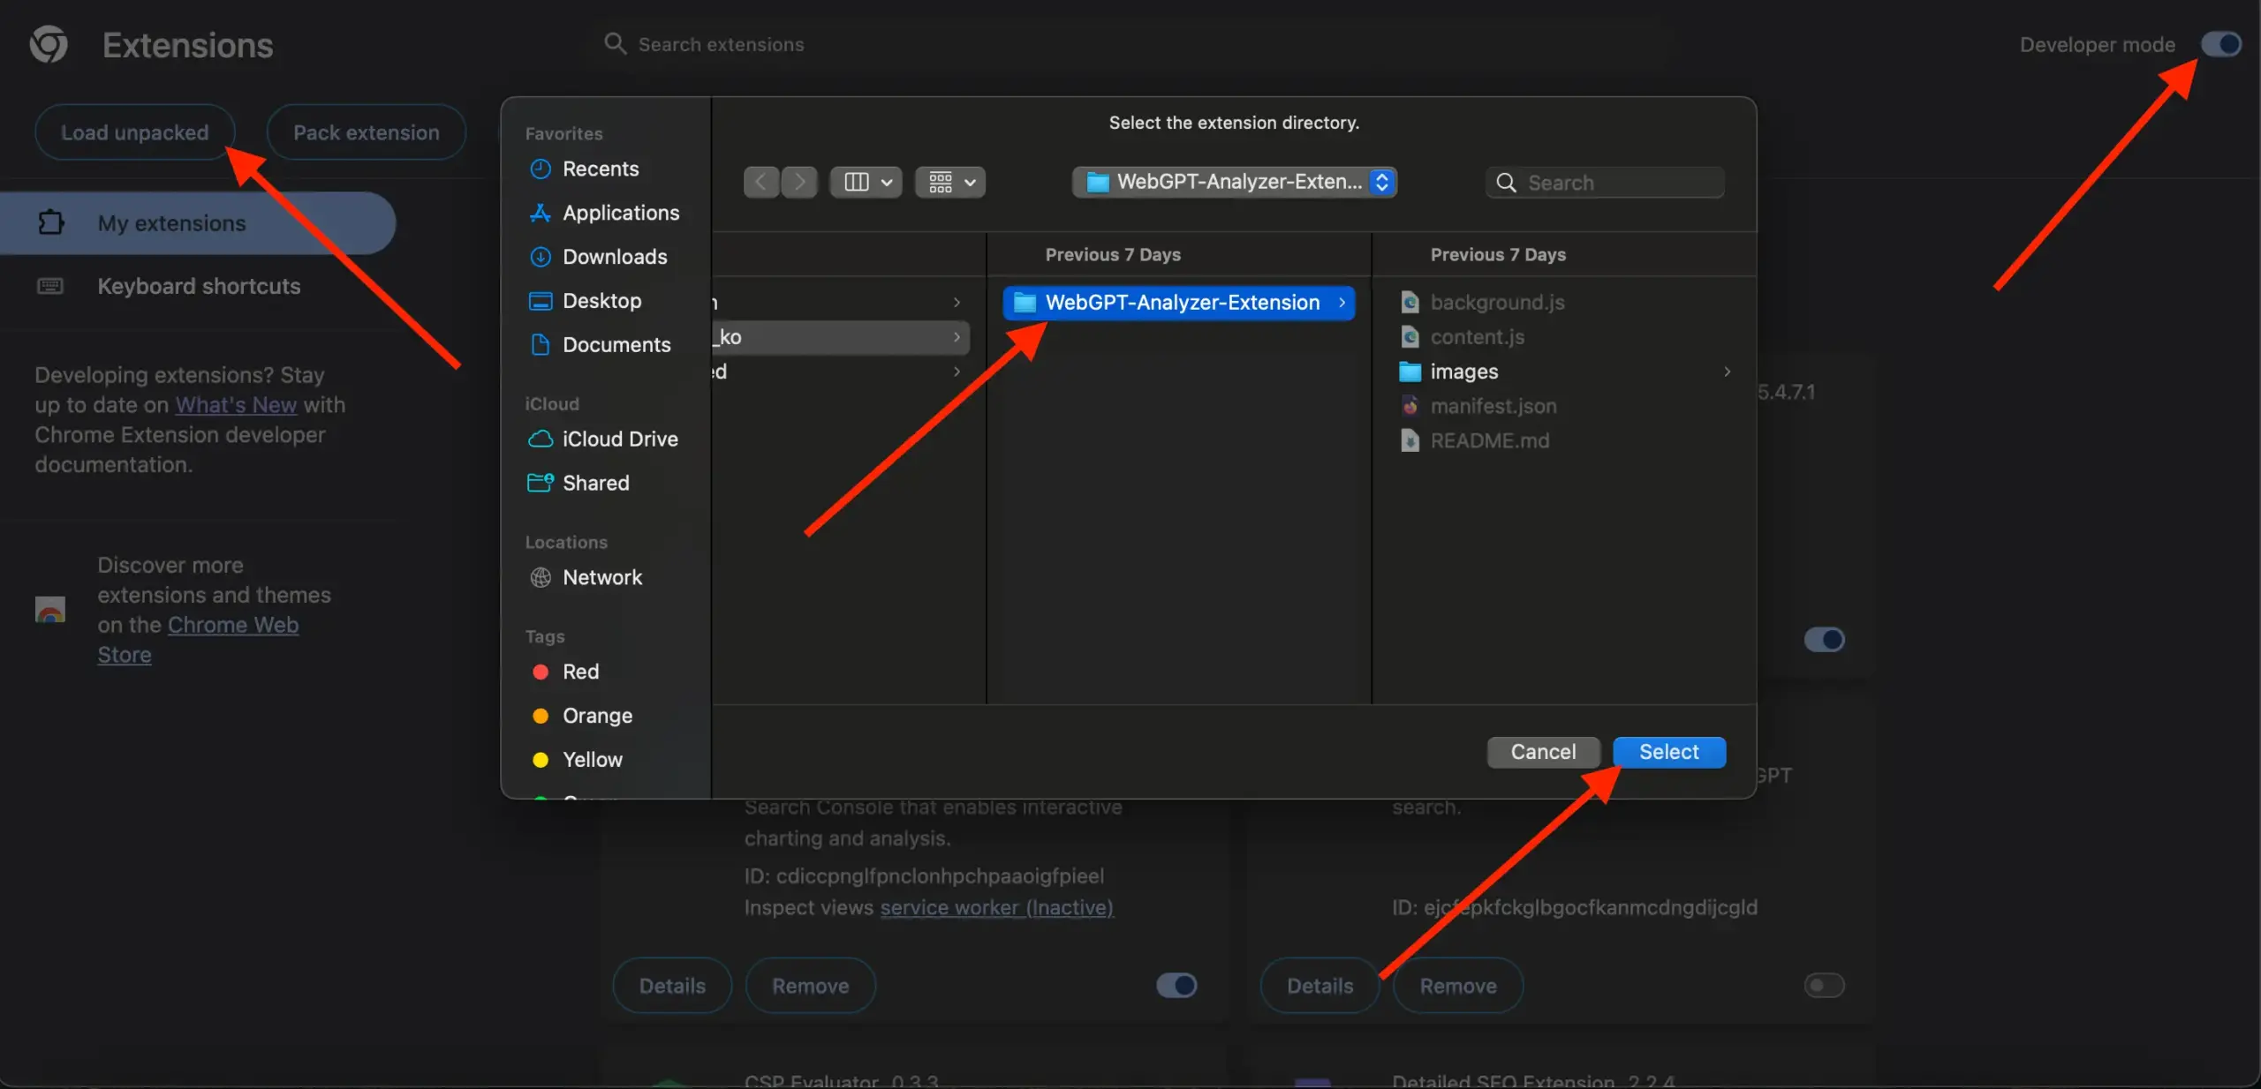Click the background.js file icon
The width and height of the screenshot is (2261, 1089).
click(1410, 303)
